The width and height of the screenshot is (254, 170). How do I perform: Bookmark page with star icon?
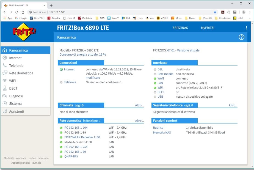[x=215, y=12]
